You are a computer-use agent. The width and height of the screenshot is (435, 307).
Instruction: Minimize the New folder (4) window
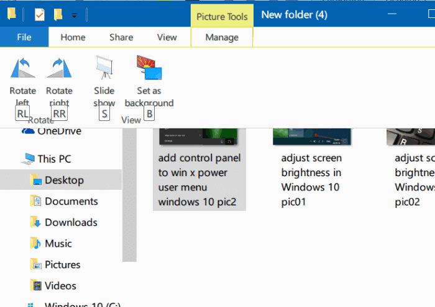tap(392, 14)
